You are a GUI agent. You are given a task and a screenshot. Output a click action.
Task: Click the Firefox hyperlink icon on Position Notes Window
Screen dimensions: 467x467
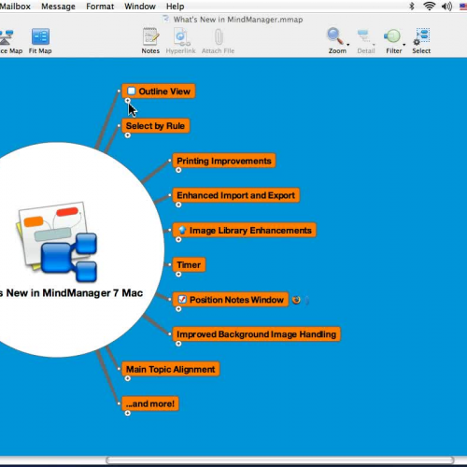296,300
